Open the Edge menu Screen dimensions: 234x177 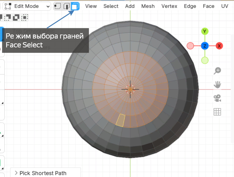[x=190, y=6]
